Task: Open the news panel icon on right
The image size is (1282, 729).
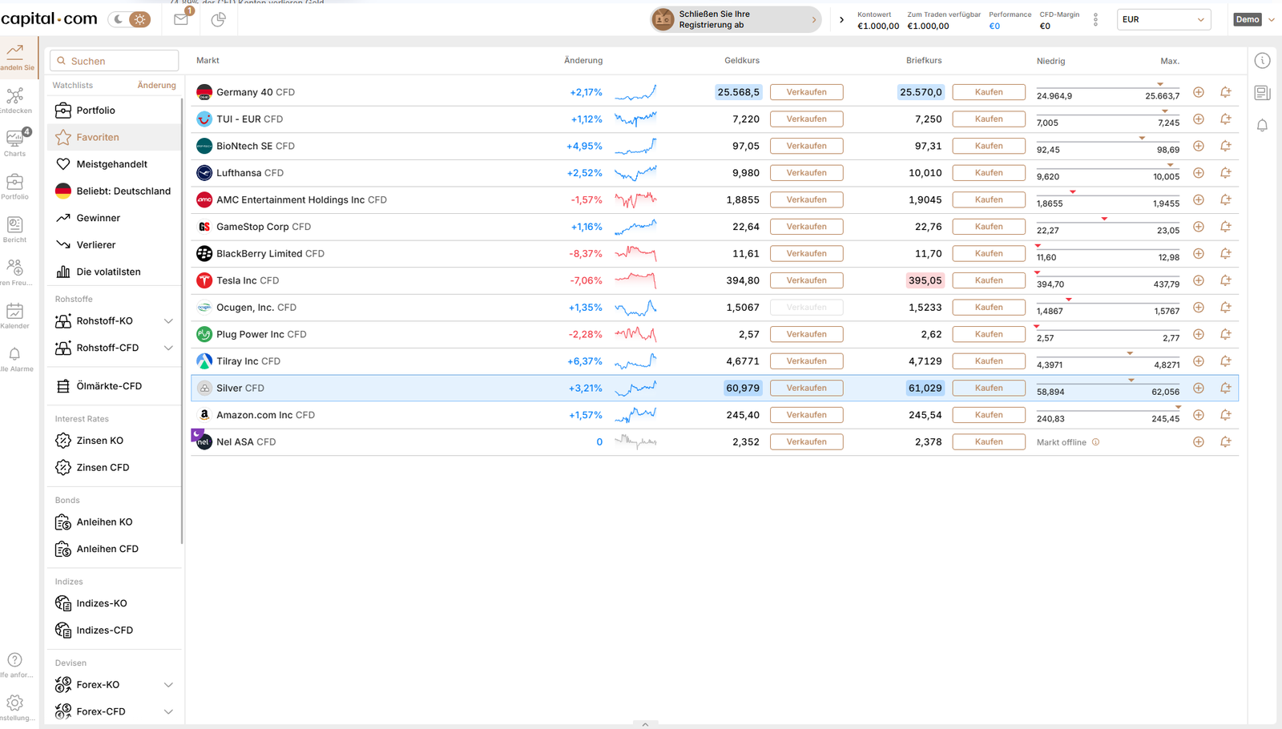Action: [1262, 93]
